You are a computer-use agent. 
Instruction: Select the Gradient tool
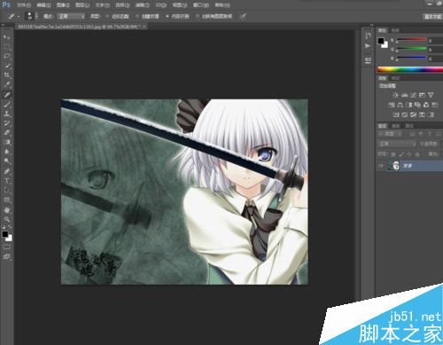(7, 142)
